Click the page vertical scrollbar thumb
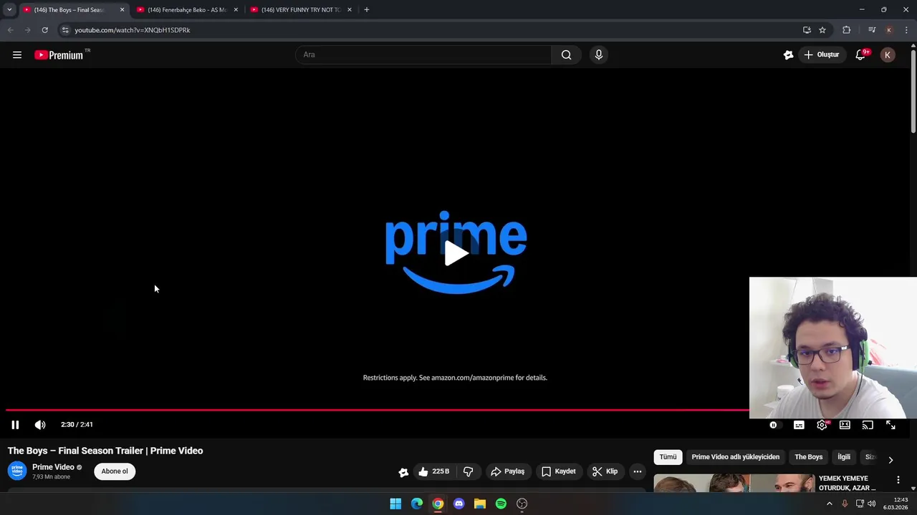 [913, 91]
